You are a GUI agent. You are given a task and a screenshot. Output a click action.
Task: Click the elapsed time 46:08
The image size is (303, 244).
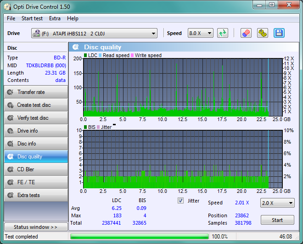pyautogui.click(x=286, y=237)
